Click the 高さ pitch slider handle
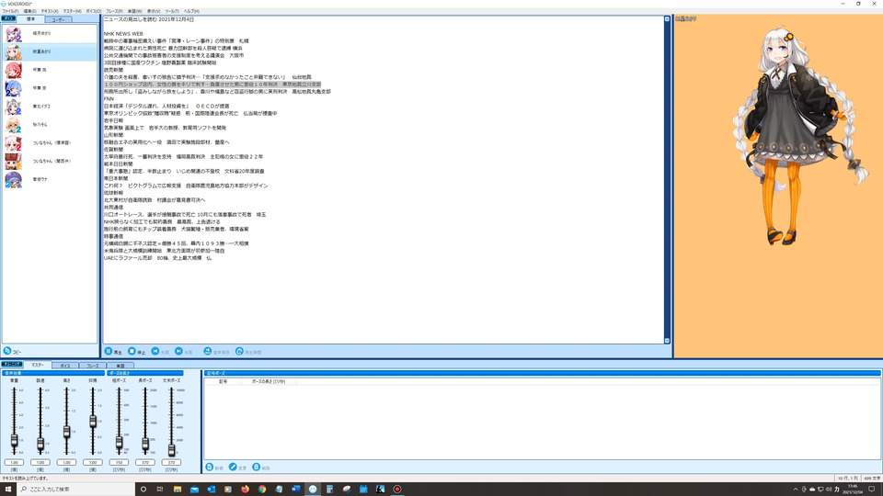This screenshot has width=883, height=496. [66, 432]
